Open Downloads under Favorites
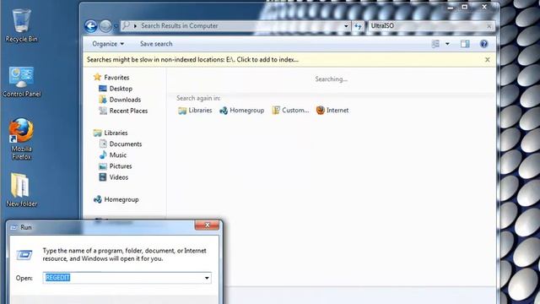540x304 pixels. [x=125, y=100]
